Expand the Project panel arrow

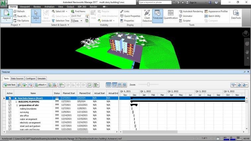click(x=20, y=25)
